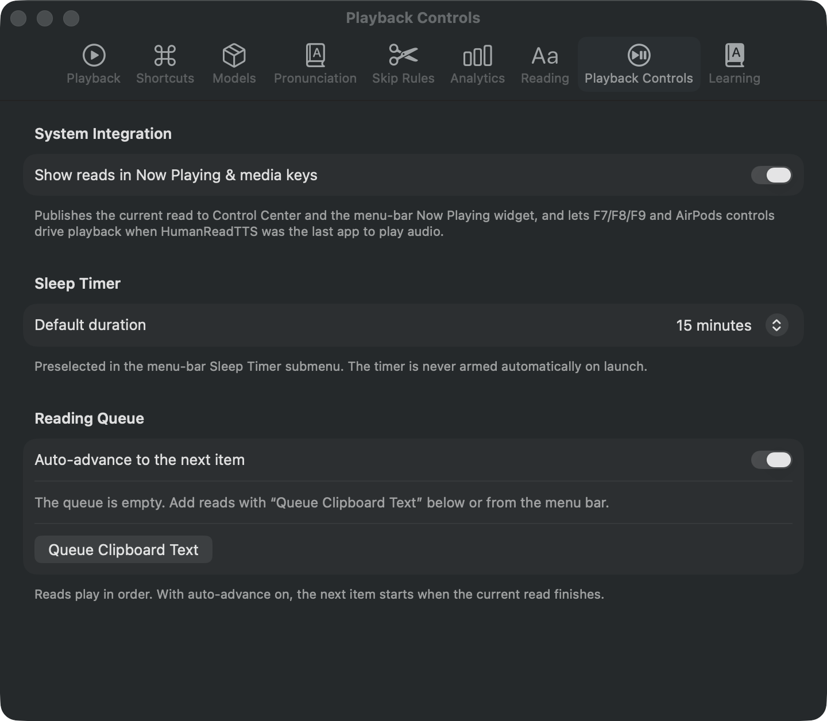Click the red close window button
The image size is (827, 721).
point(18,18)
